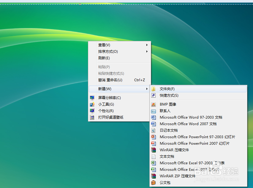This screenshot has width=253, height=188.
Task: Click the Word 2007 文档 icon
Action: (x=153, y=124)
